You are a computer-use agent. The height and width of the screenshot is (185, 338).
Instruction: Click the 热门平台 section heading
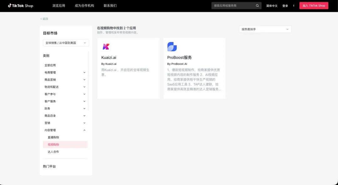[49, 167]
